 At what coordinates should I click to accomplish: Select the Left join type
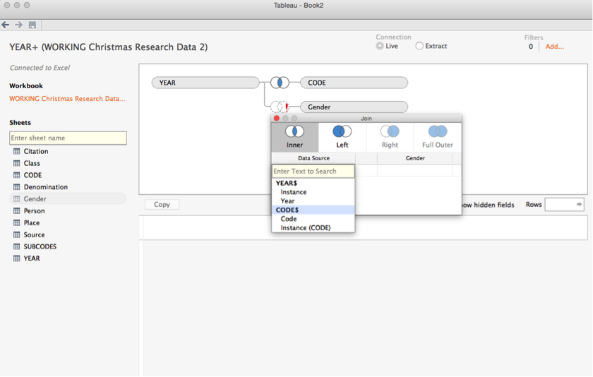click(x=342, y=137)
